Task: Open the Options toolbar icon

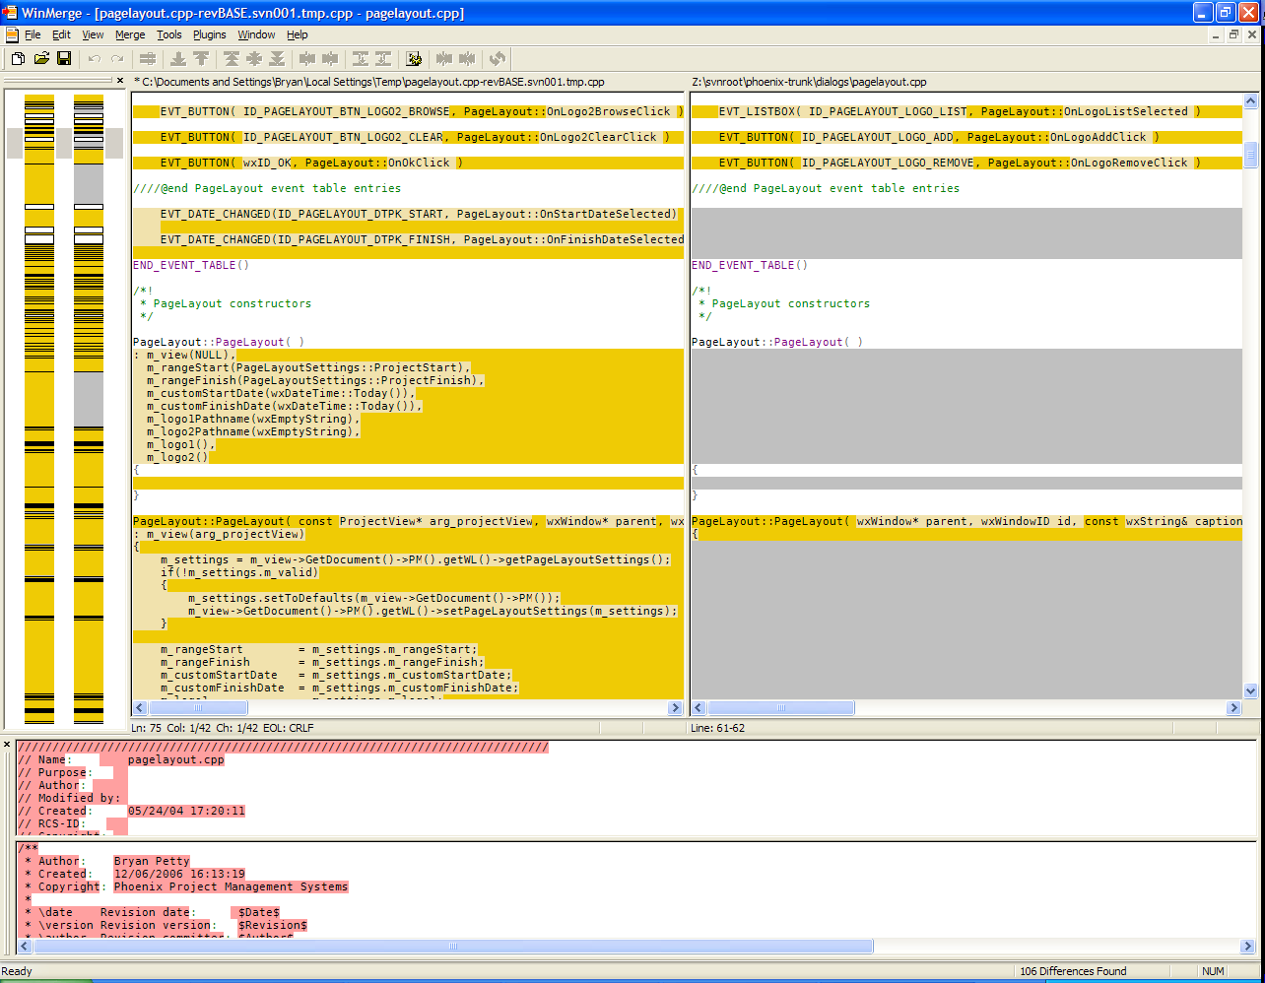Action: [x=414, y=59]
